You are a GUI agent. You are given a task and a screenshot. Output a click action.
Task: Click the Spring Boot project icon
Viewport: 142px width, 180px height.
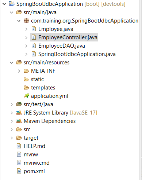coord(12,3)
